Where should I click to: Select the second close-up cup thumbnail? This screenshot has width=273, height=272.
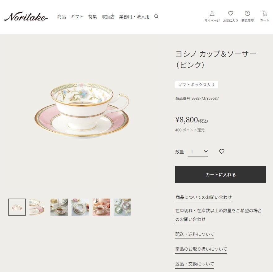[38, 207]
